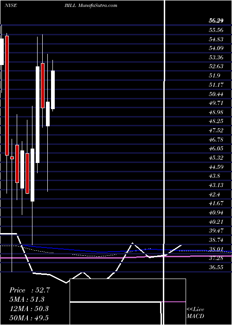Select the 40.21 price axis label
Image resolution: width=232 pixels, height=325 pixels.
216,222
